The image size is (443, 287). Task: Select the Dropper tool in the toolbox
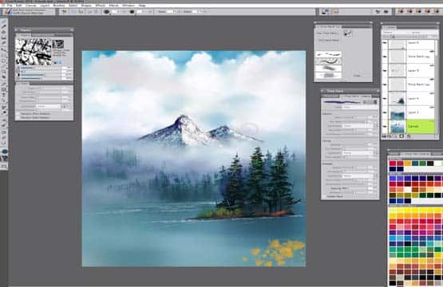[x=4, y=27]
